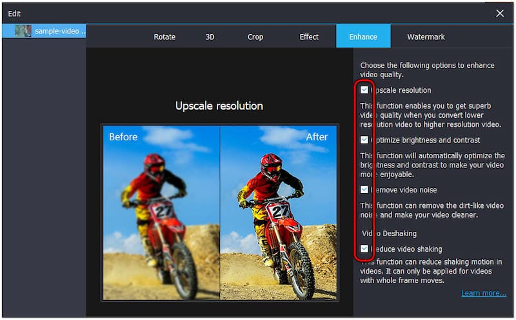Click the blurry Before preview image

coord(161,212)
